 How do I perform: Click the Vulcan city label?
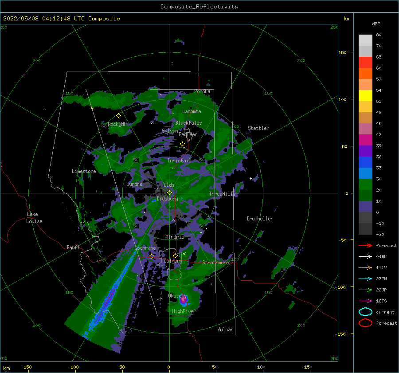[226, 330]
